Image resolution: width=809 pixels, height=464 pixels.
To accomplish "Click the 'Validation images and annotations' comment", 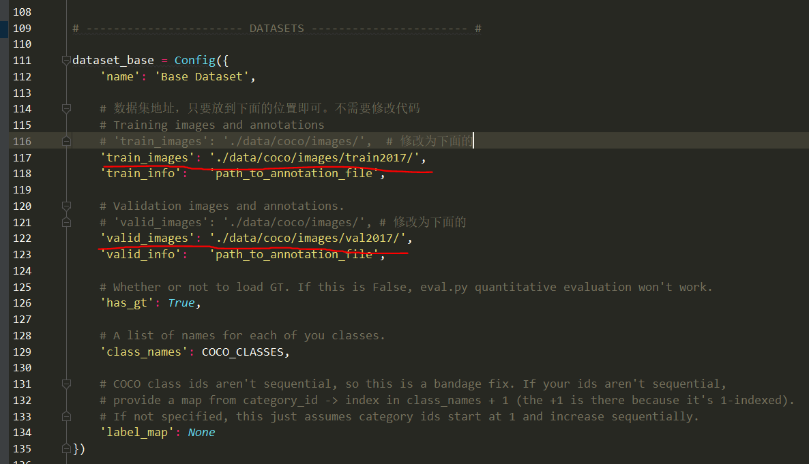I will tap(222, 206).
